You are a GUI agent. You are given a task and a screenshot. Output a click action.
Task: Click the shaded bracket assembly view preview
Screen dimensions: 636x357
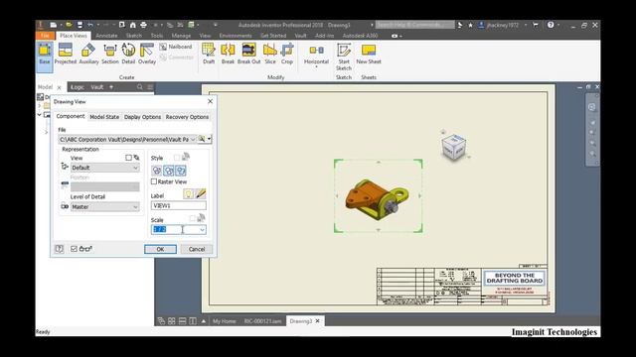[x=378, y=199]
